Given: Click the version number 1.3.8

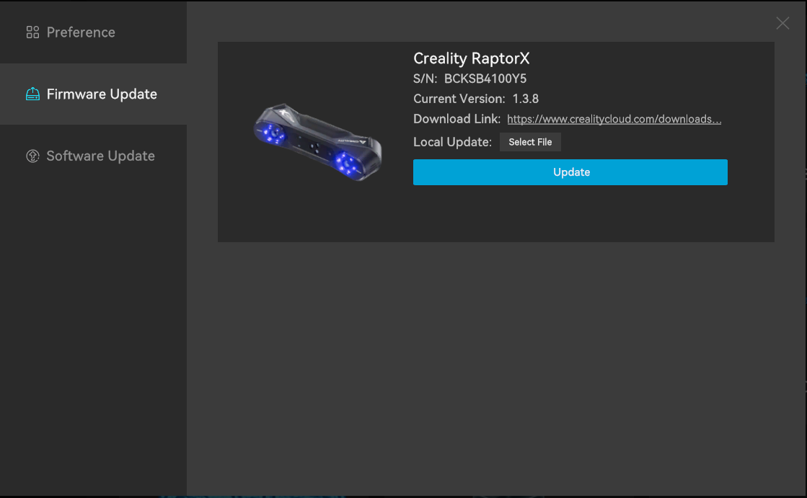Looking at the screenshot, I should [x=526, y=99].
